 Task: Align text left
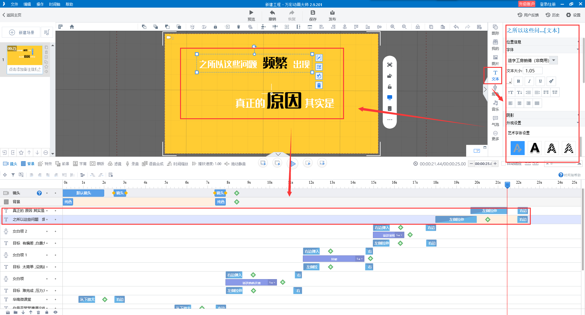[511, 103]
